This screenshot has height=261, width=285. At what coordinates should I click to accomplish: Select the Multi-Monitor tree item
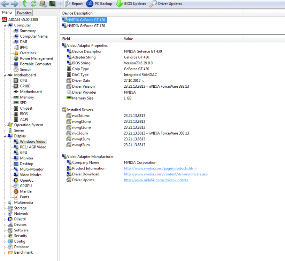coord(32,169)
